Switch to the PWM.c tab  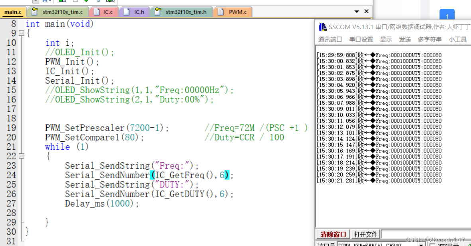(232, 12)
